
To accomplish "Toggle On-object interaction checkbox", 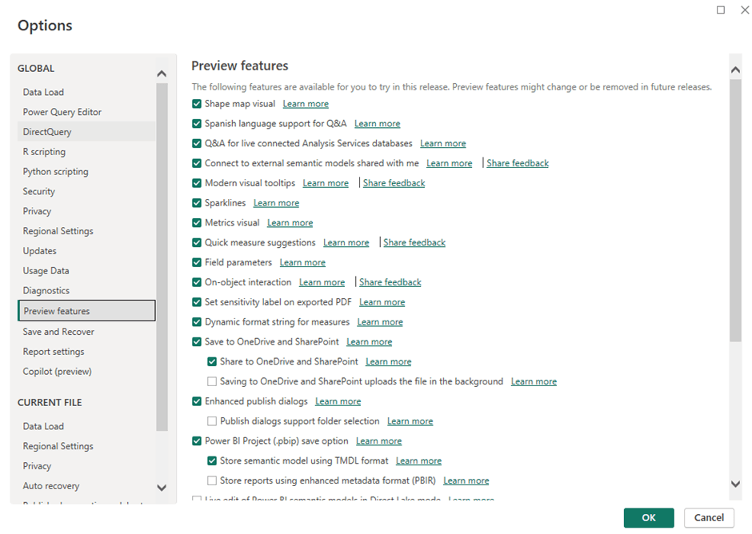I will 197,282.
